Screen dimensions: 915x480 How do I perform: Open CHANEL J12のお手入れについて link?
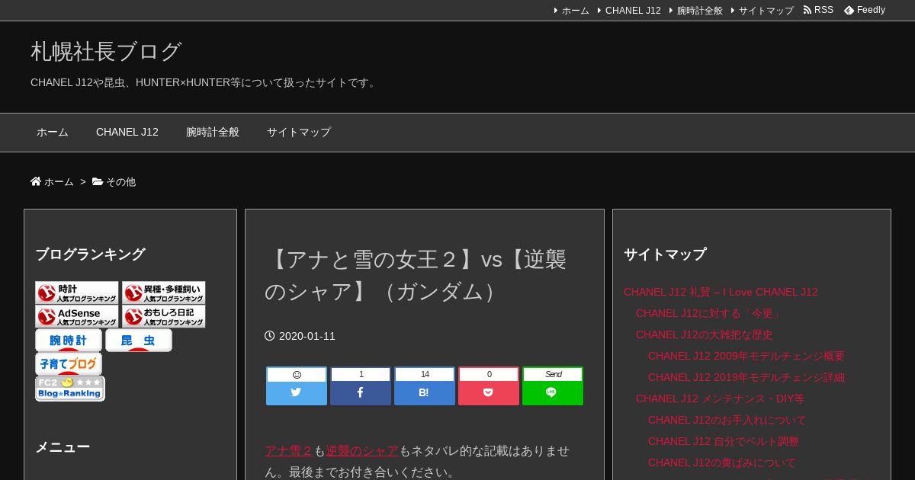(727, 420)
